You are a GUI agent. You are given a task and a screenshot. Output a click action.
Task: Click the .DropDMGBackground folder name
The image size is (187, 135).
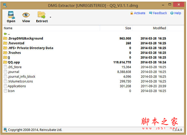[25, 39]
